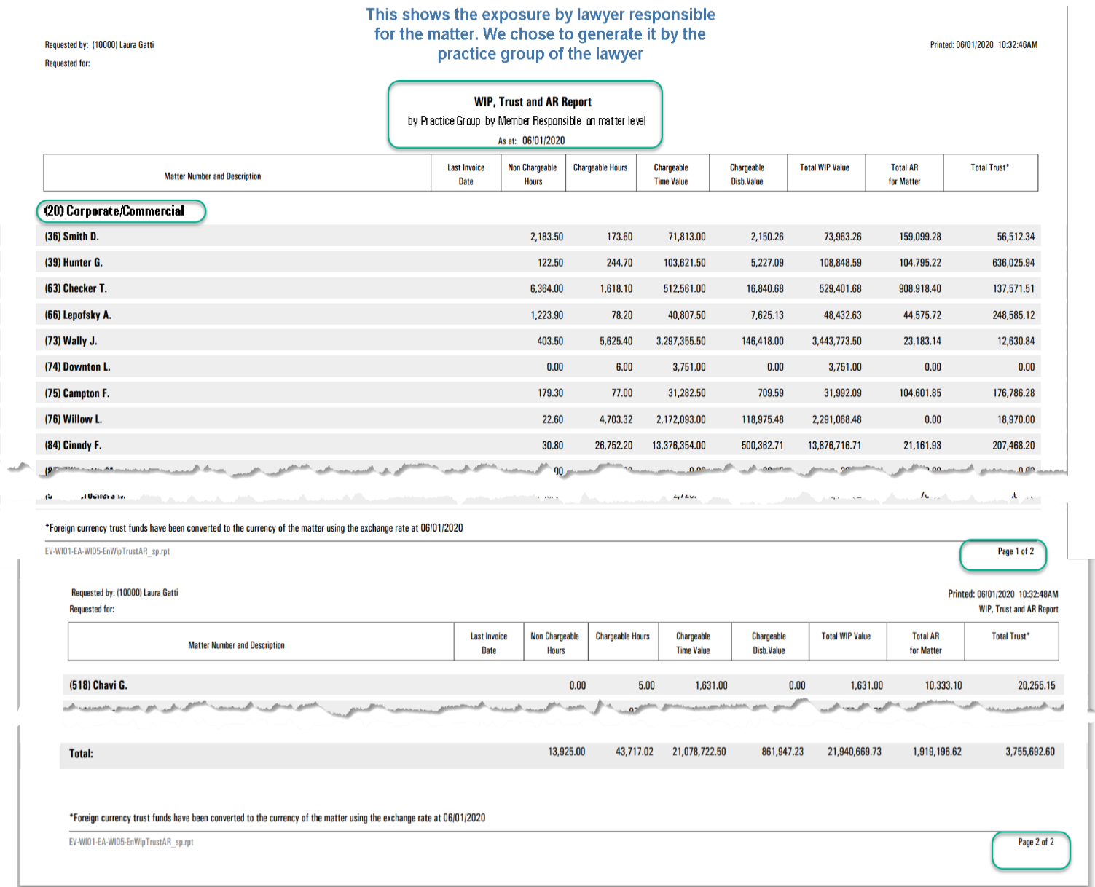Click the Printed 06/01/2020 10:32:48AM timestamp on page two
The height and width of the screenshot is (887, 1095).
(1002, 594)
